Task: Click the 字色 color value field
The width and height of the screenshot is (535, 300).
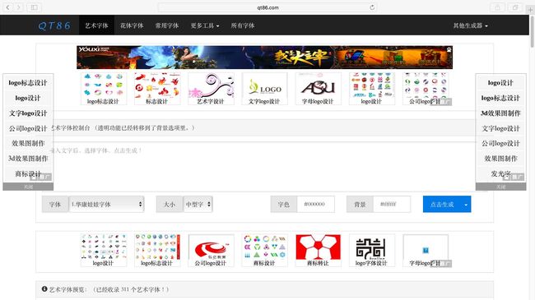Action: [x=315, y=204]
